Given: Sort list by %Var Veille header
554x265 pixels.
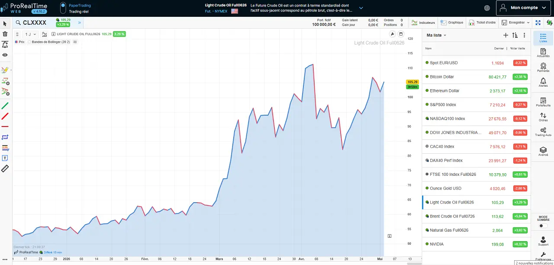Looking at the screenshot, I should (518, 48).
